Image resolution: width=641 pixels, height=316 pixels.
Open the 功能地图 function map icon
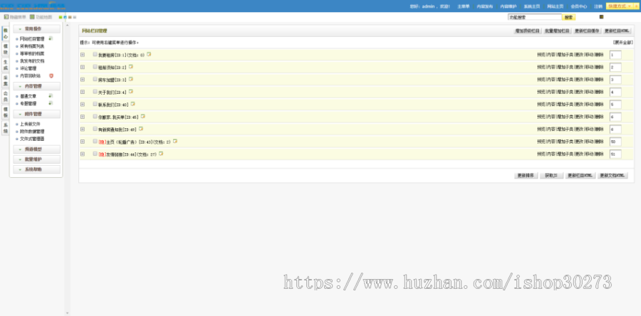32,17
